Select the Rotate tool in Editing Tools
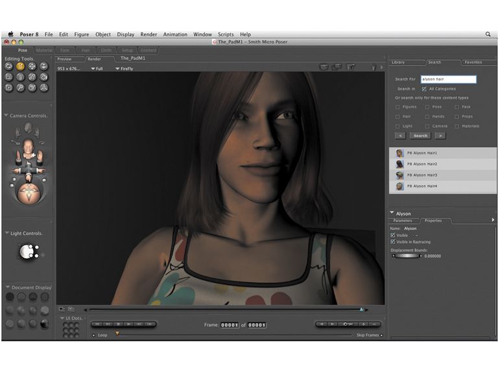This screenshot has height=374, width=498. point(8,66)
